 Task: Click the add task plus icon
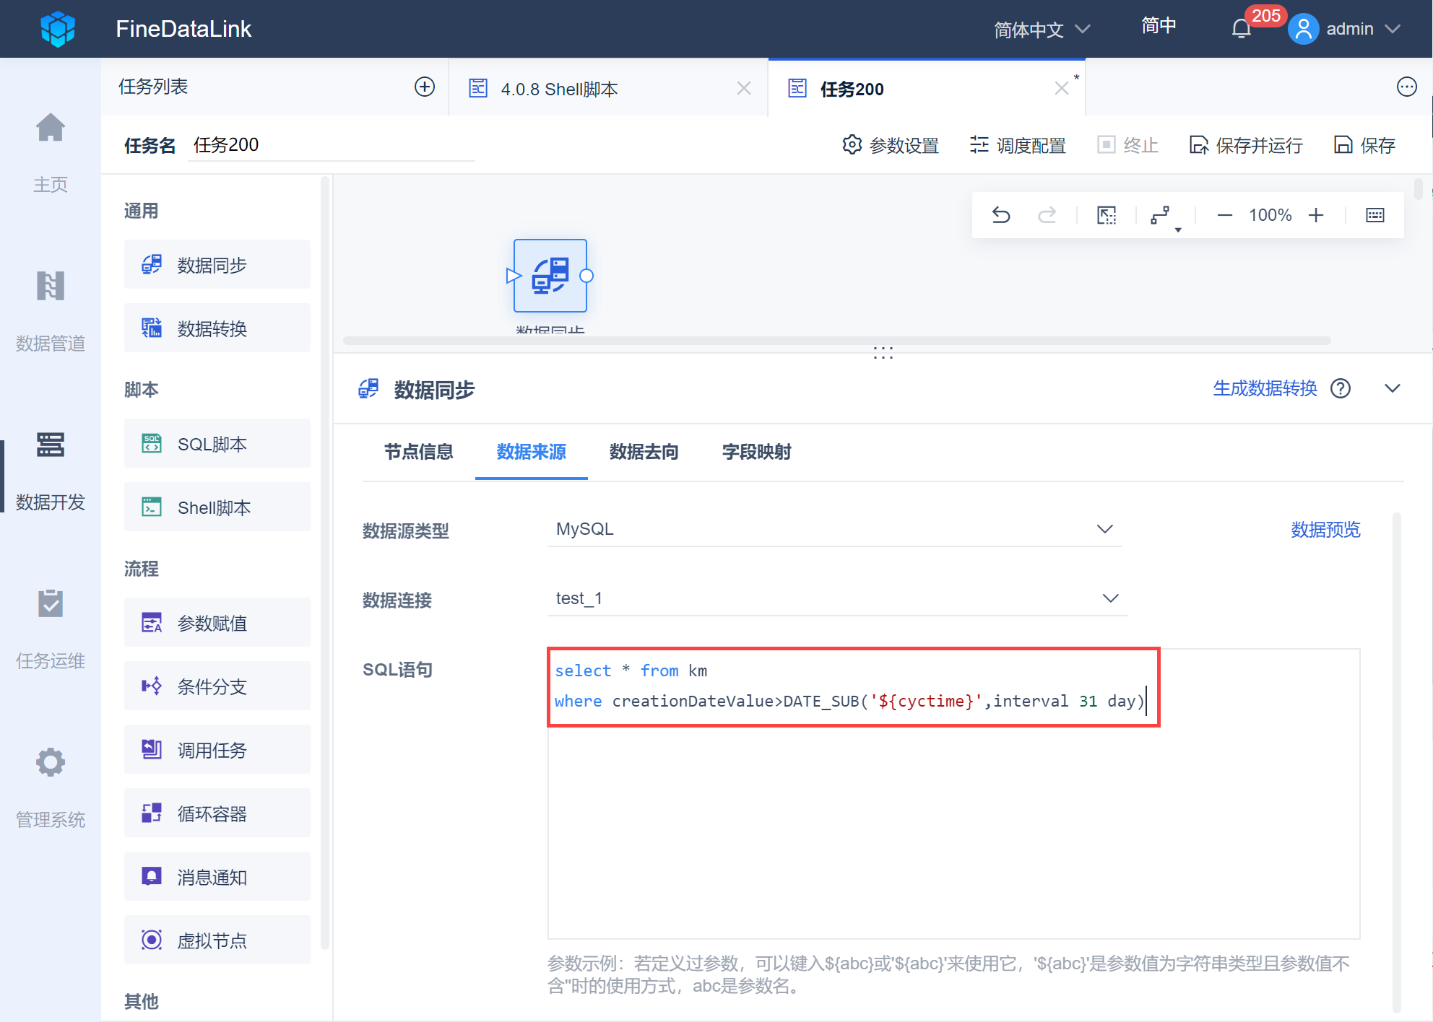[425, 87]
